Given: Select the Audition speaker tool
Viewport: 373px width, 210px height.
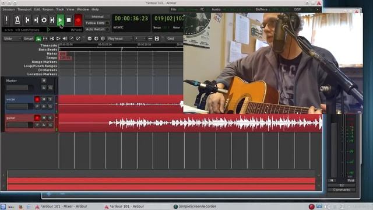Looking at the screenshot, I should (x=65, y=38).
